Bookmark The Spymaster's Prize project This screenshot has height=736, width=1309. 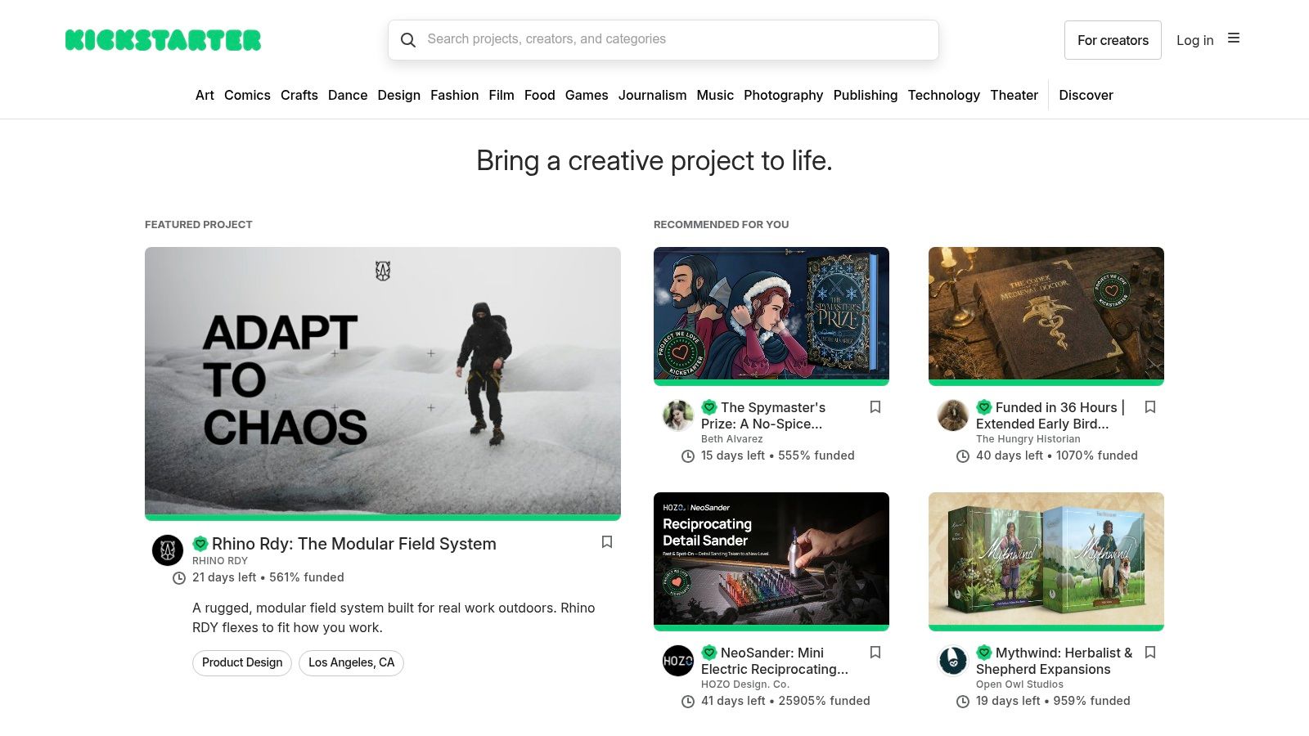pos(875,406)
